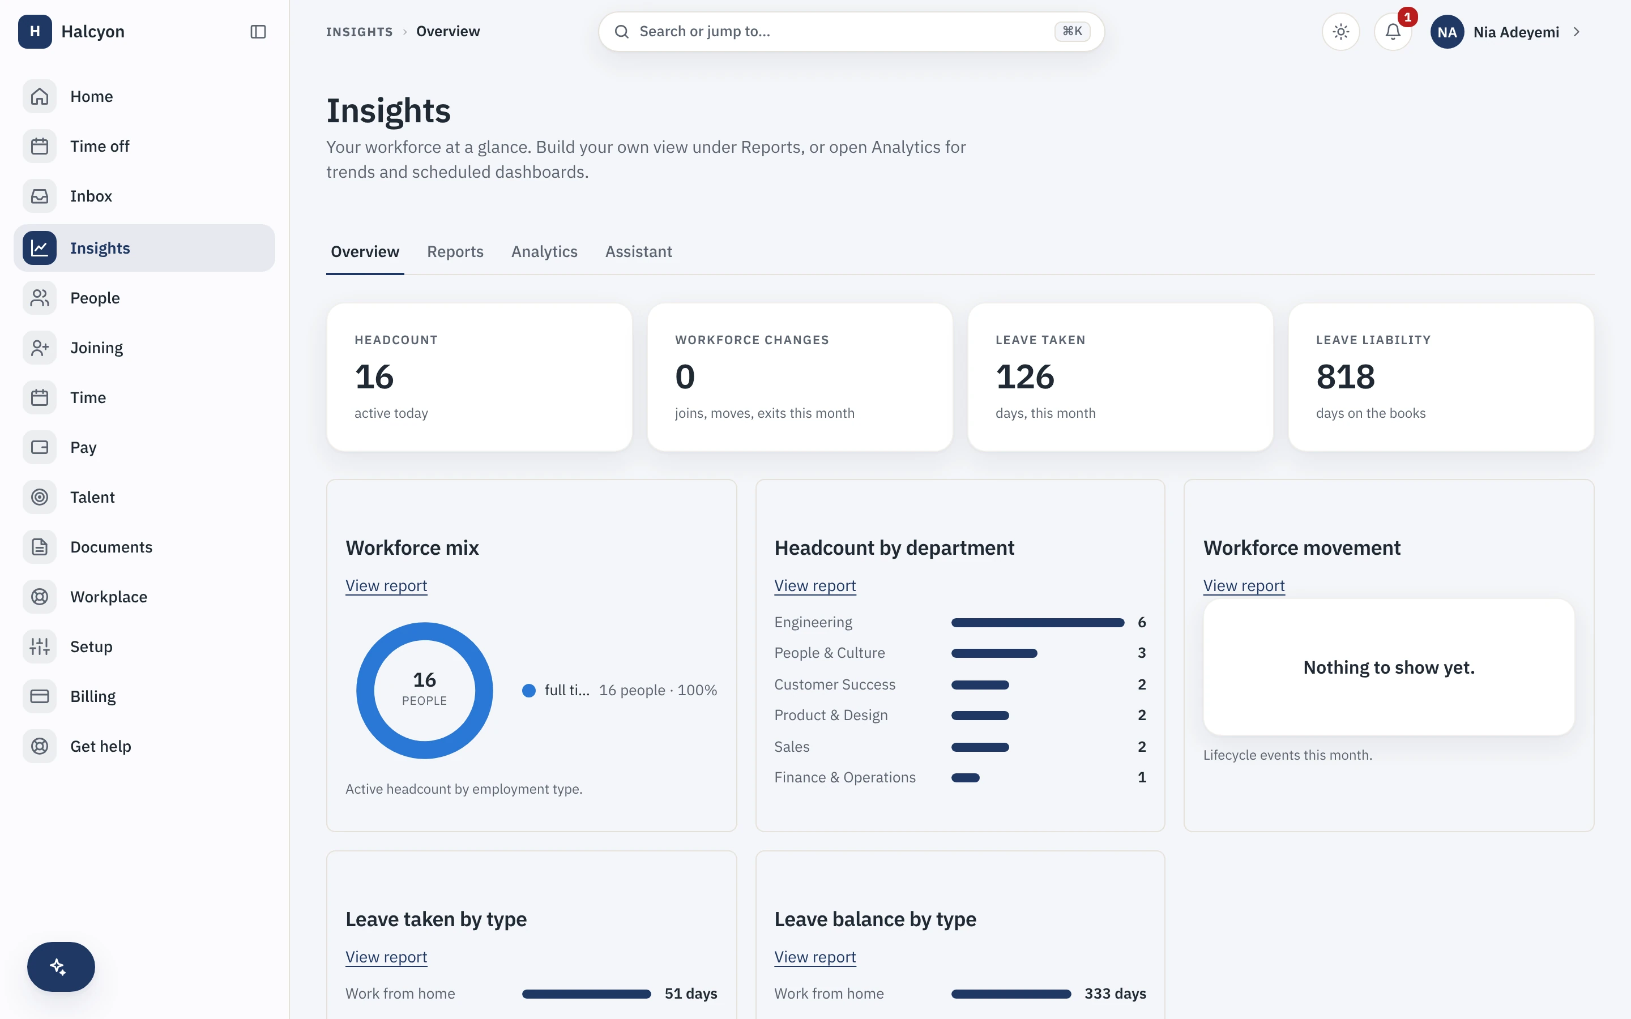
Task: Launch the sparkle assistant floating button
Action: coord(61,966)
